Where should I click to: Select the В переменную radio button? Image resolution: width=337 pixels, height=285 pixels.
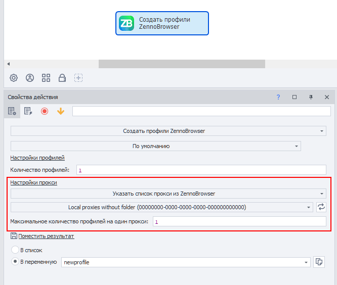15,262
